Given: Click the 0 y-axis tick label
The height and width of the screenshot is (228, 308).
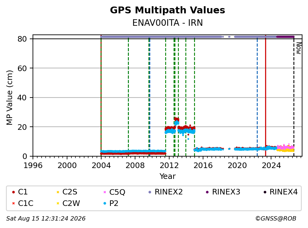Looking at the screenshot, I should point(25,156).
